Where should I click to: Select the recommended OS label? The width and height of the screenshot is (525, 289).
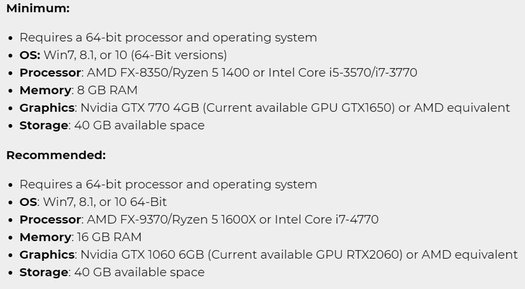[28, 202]
